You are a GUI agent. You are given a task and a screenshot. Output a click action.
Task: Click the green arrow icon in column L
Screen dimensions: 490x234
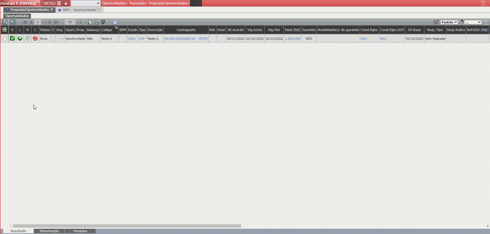(20, 38)
